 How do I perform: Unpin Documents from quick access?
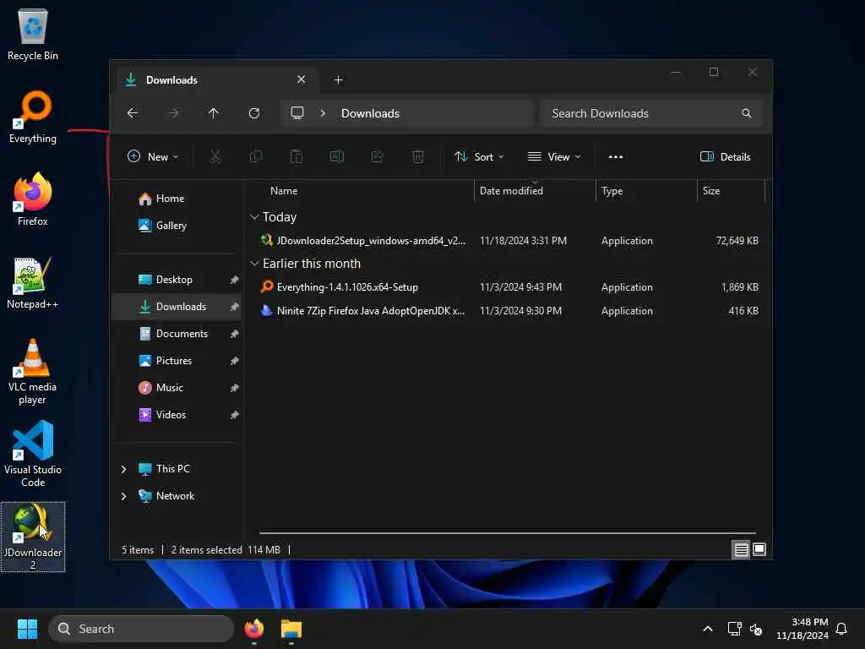[235, 334]
